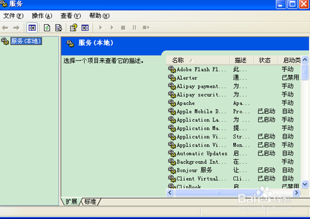310x219 pixels.
Task: Maximize the 服务 window
Action: coord(293,4)
